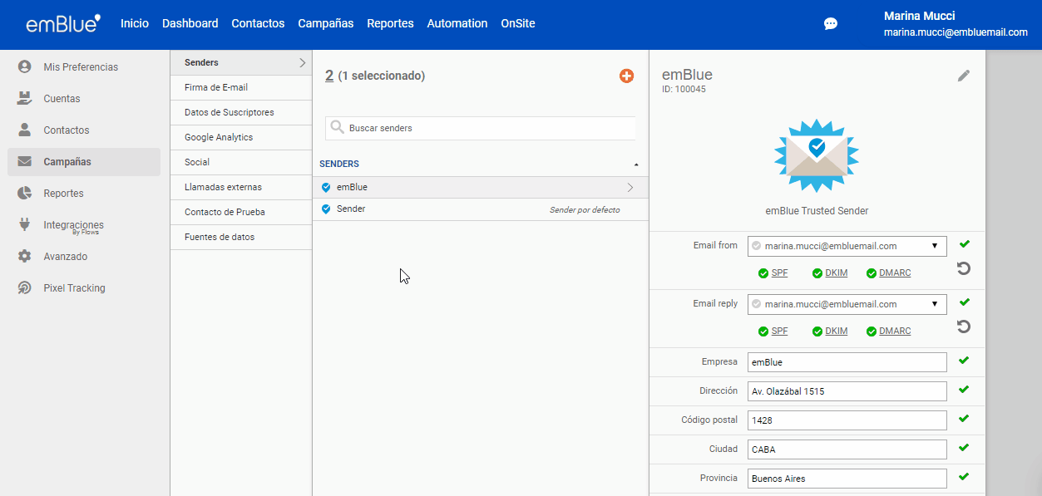Open the chat messages icon in header
The height and width of the screenshot is (496, 1042).
coord(830,23)
